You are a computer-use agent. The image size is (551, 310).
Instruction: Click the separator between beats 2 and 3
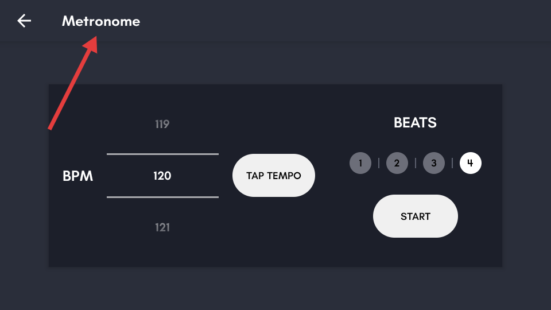pos(416,163)
